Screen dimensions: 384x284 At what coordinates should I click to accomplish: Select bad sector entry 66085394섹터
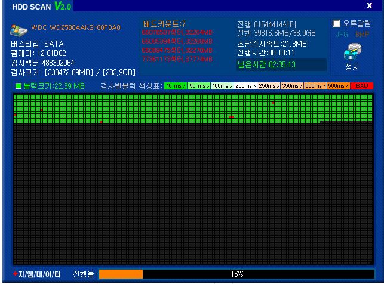[x=177, y=41]
